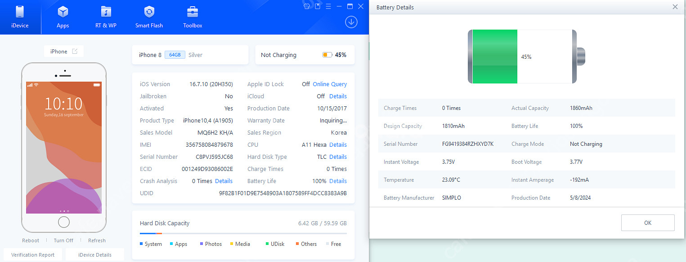This screenshot has width=686, height=262.
Task: Open the hamburger main menu
Action: (328, 6)
